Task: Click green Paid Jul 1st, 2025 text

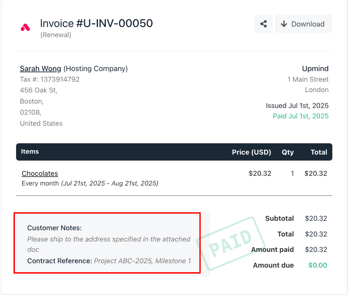Action: click(301, 116)
